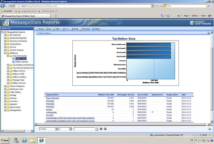
Task: Open the PreTest01 link
Action: click(50, 101)
